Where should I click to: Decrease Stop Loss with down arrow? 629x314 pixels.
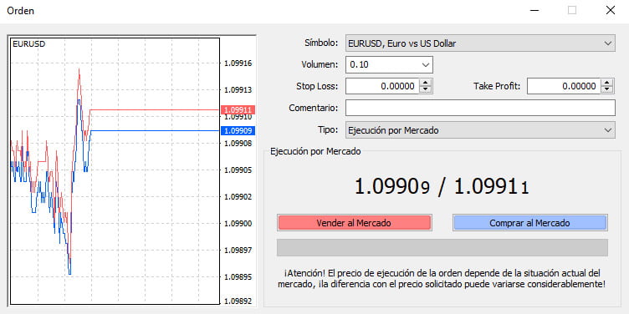(x=426, y=89)
